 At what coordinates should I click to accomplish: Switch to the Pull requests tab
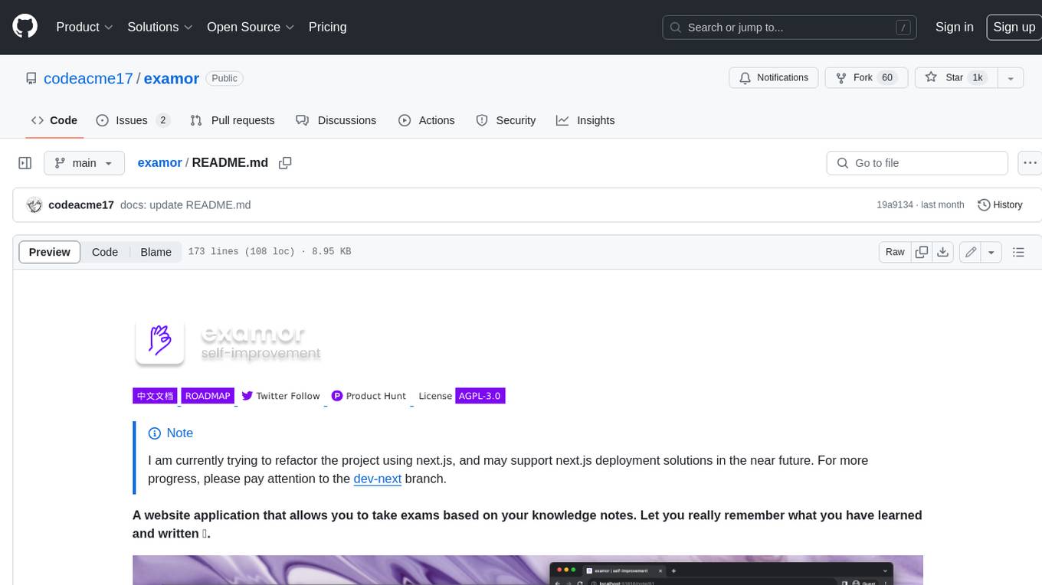232,120
